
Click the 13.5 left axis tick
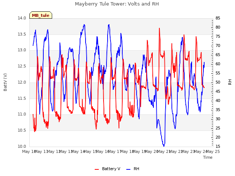(22, 34)
